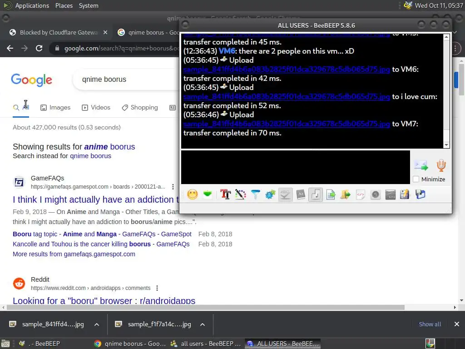Go forward in Chrome
465x349 pixels.
tap(25, 48)
